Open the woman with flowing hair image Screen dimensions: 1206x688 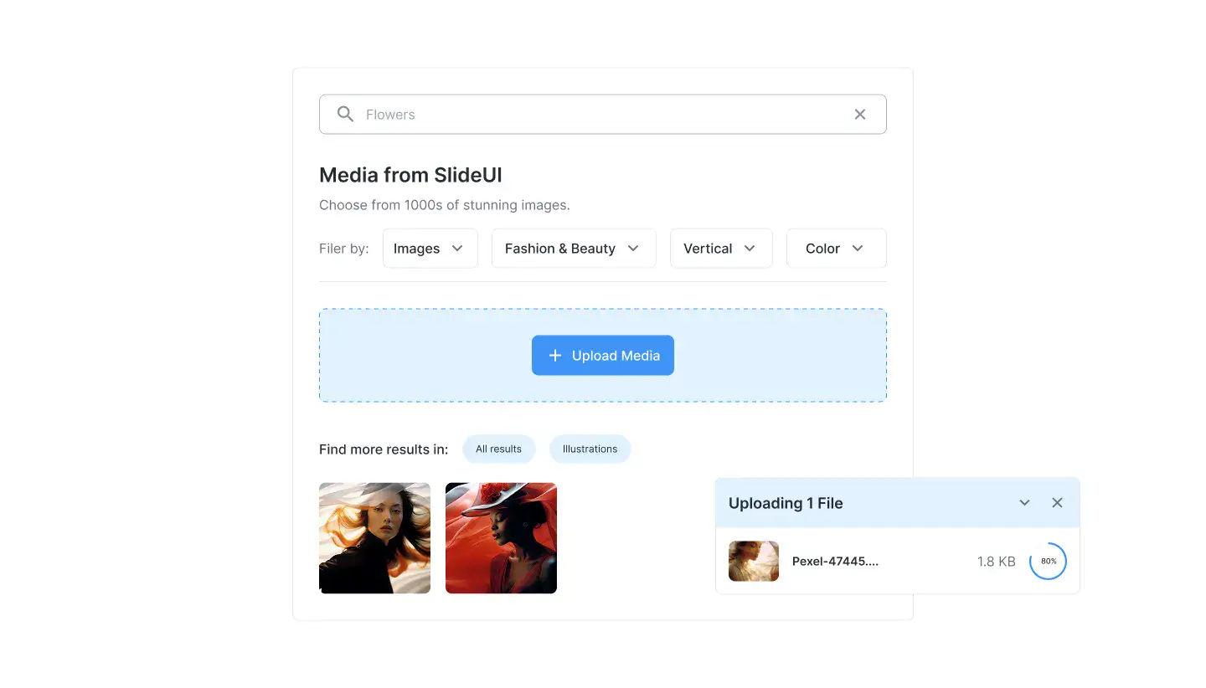[x=374, y=538]
